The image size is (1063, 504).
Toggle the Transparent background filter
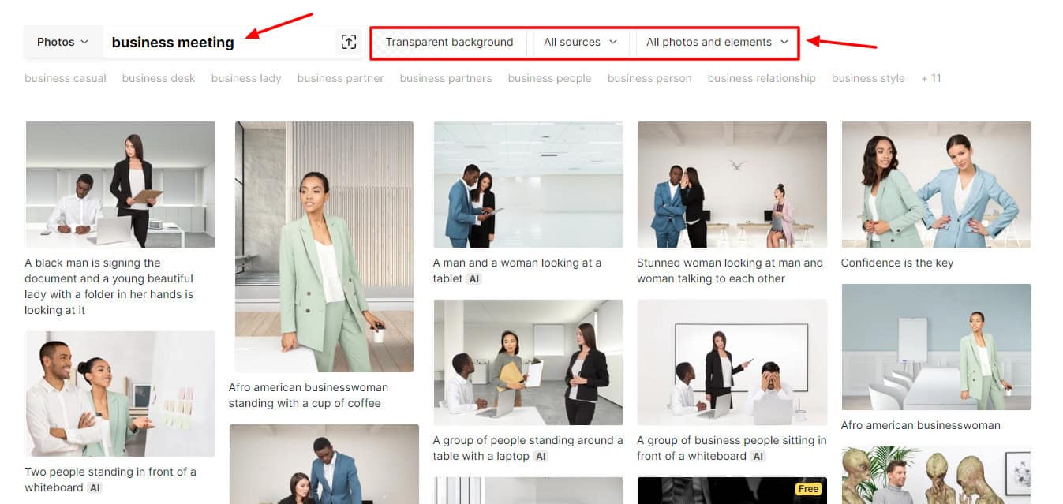(449, 42)
